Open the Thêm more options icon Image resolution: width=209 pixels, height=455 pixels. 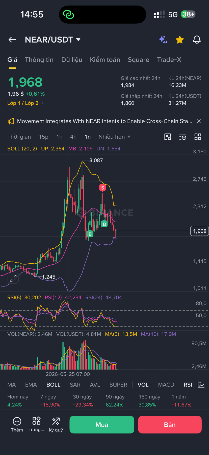[17, 424]
